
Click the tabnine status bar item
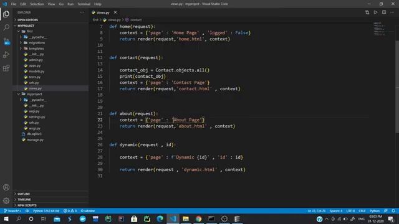(88, 211)
